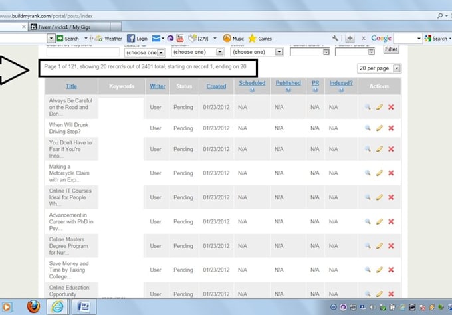Open Microsoft Word from the taskbar
The height and width of the screenshot is (315, 452).
(x=84, y=306)
